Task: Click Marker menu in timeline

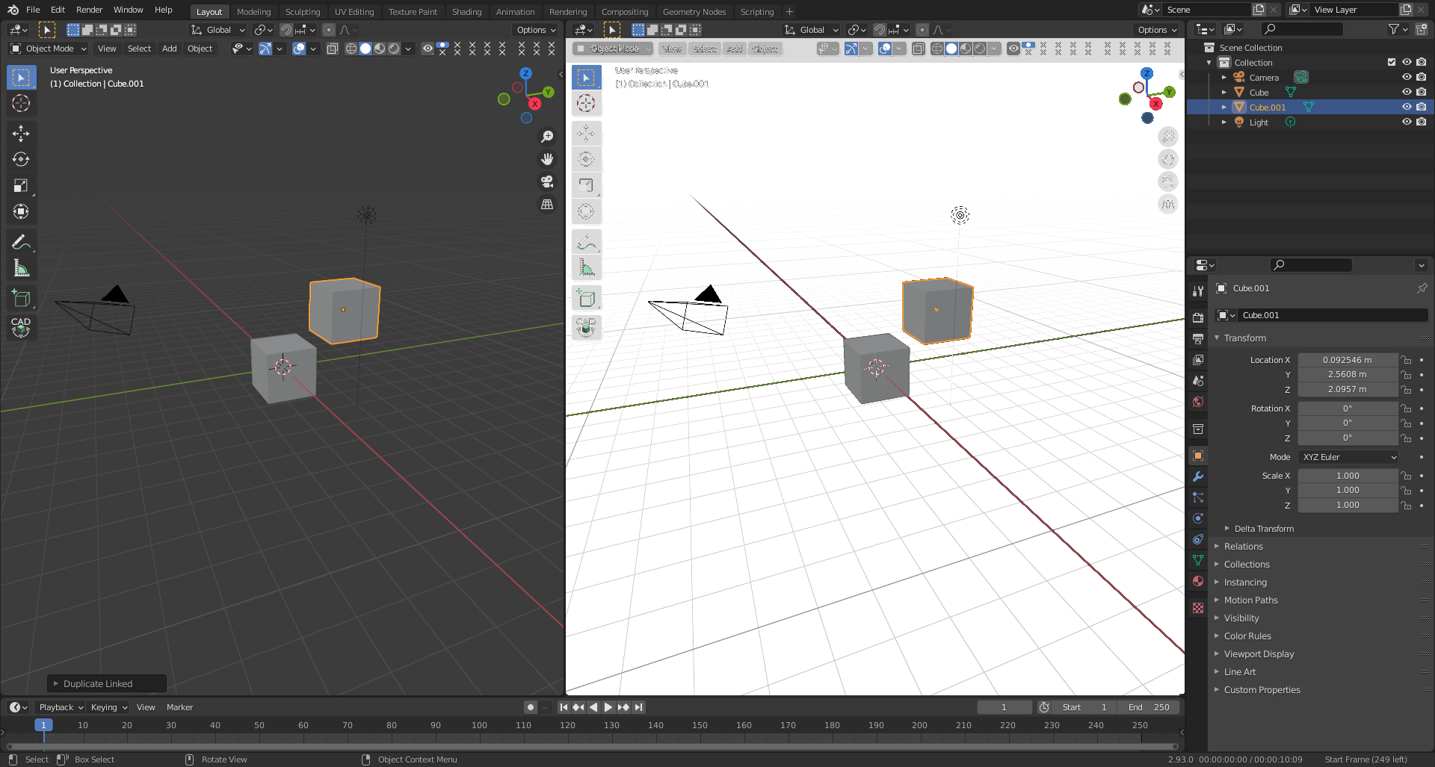Action: click(x=179, y=707)
